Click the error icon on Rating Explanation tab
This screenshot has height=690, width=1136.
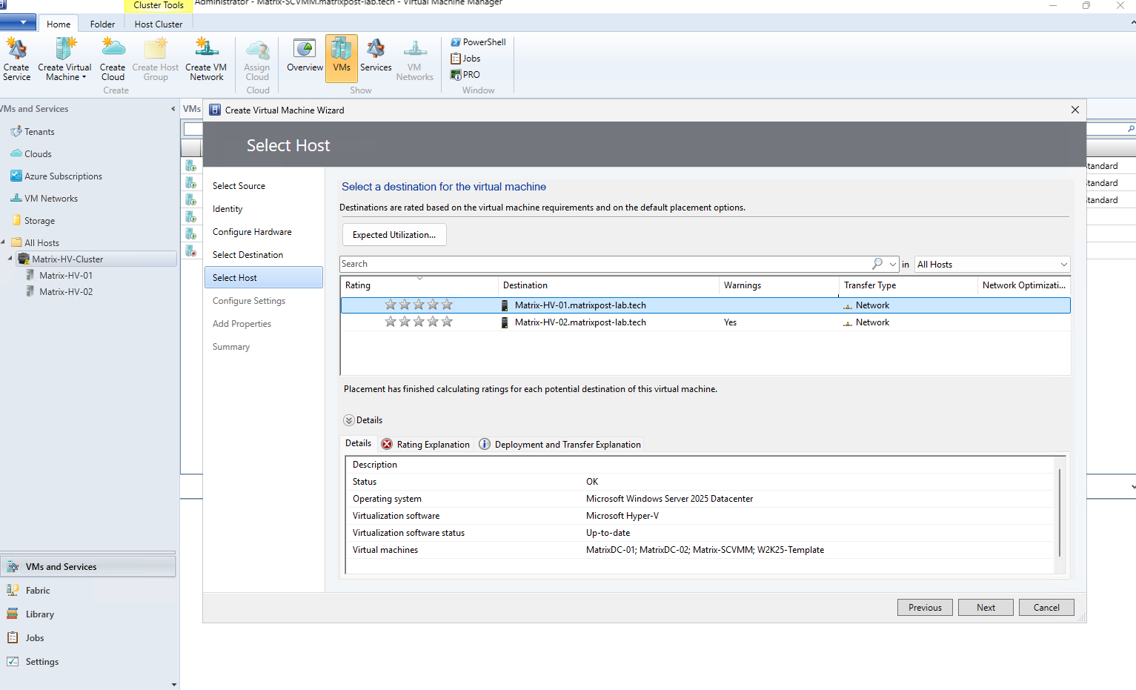pos(387,445)
